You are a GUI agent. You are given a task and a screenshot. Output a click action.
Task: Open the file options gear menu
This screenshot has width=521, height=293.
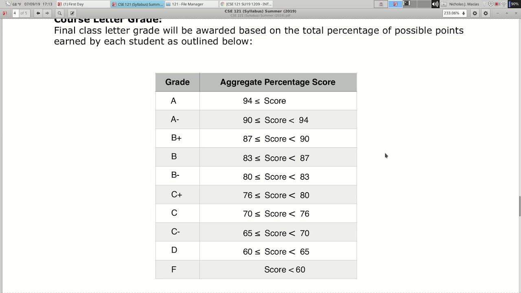coord(486,13)
